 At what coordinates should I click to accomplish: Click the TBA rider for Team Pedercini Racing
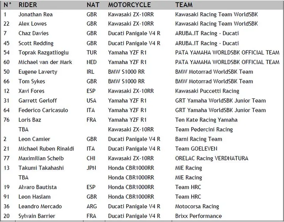click(x=23, y=130)
